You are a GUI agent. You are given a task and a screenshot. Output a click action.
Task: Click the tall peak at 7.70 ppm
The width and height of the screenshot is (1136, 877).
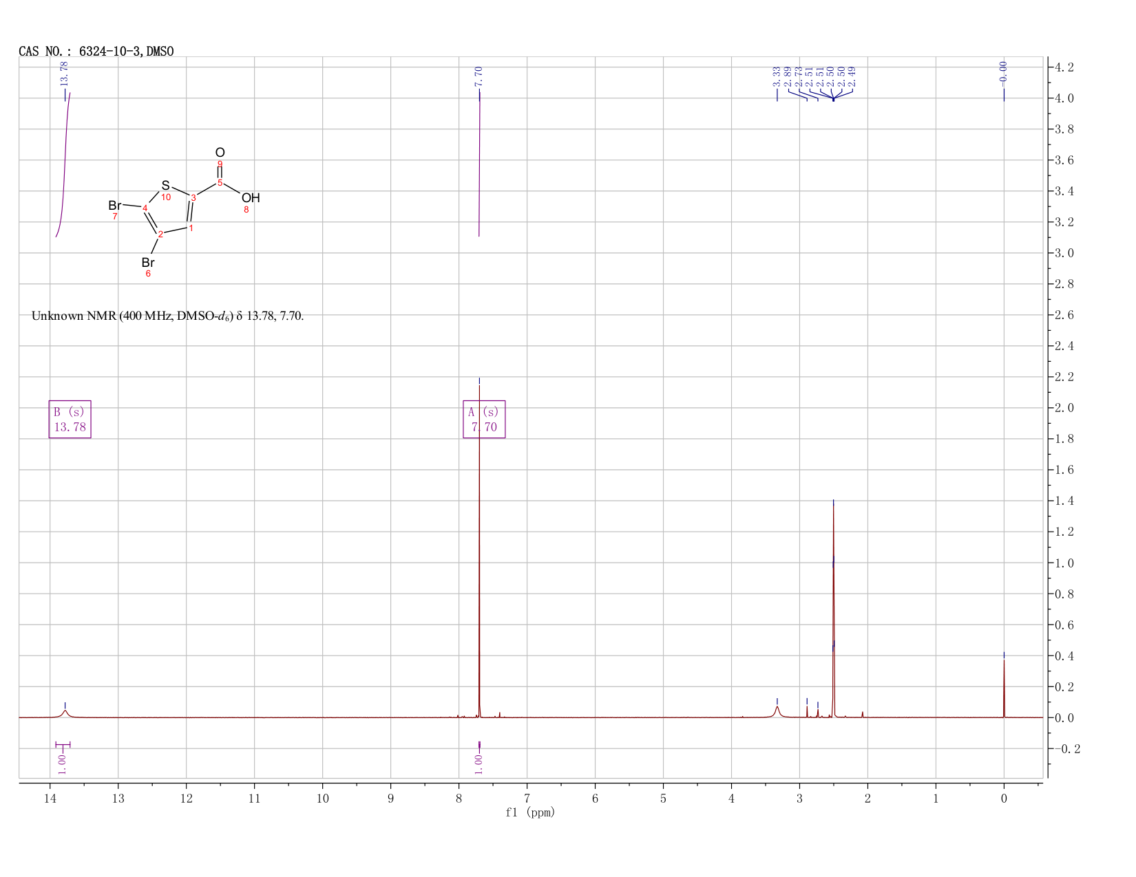tap(479, 550)
